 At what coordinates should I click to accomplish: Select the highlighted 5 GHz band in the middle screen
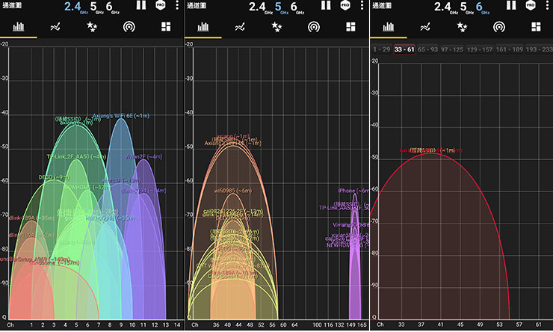(281, 7)
